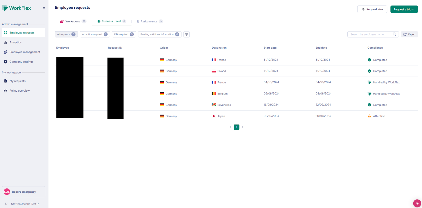Open My requests page
This screenshot has width=422, height=208.
click(x=17, y=81)
